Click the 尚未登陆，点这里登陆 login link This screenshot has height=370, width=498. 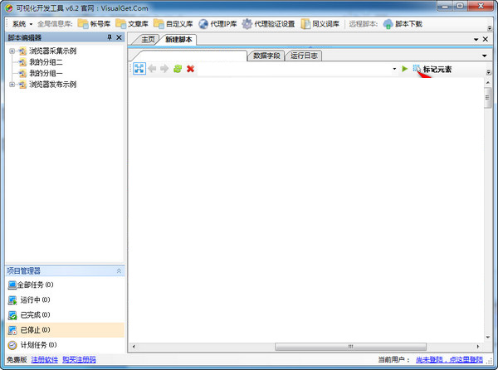point(449,359)
